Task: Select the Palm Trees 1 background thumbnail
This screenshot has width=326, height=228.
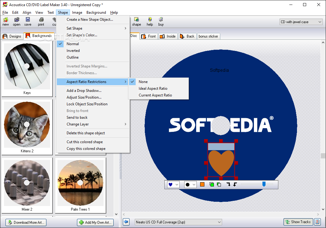Action: [x=80, y=186]
